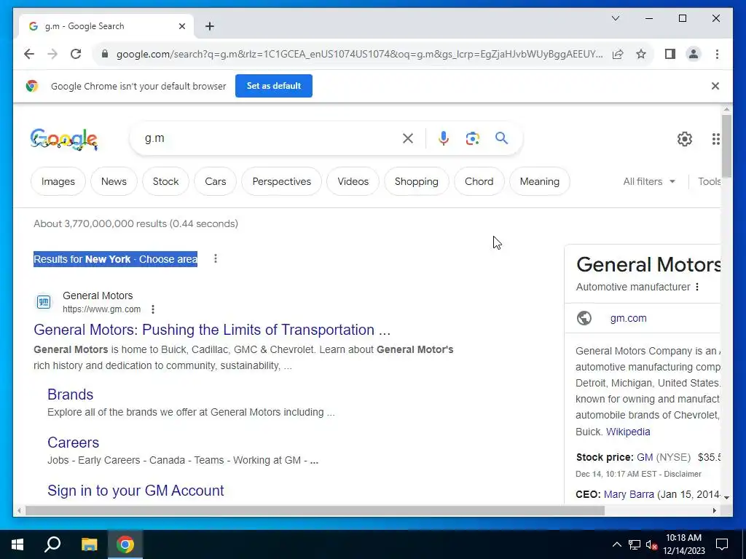Reload the current page
746x559 pixels.
point(76,54)
